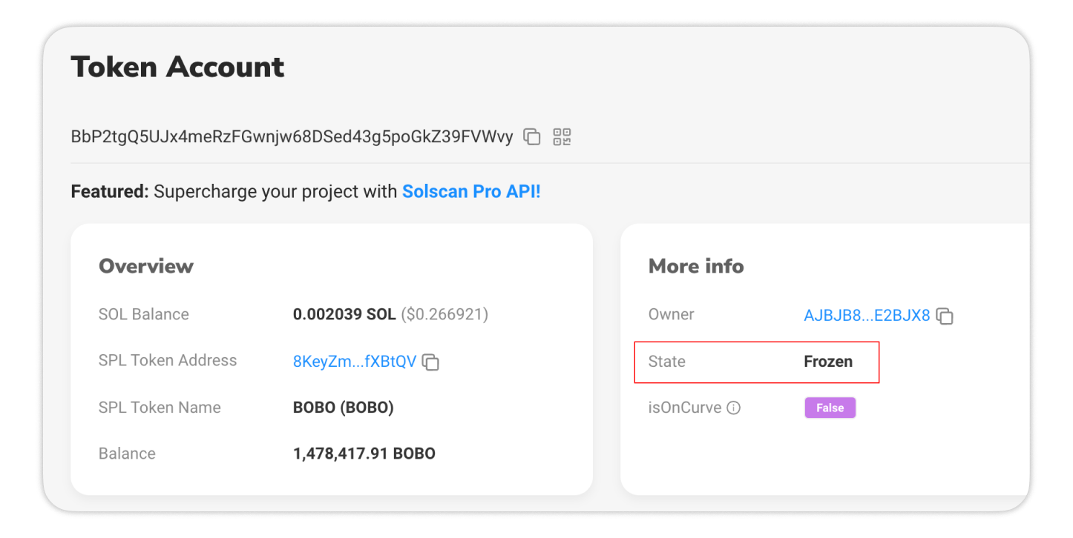
Task: Click the False badge for isOnCurve
Action: tap(830, 408)
